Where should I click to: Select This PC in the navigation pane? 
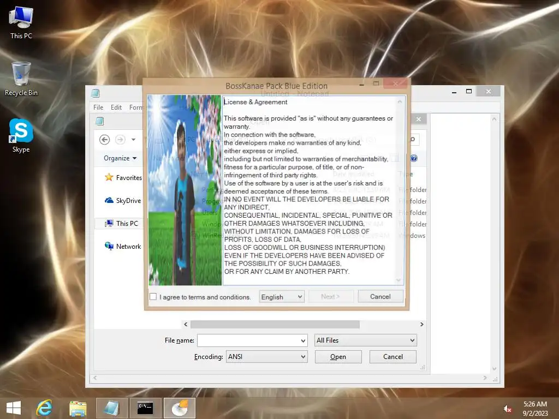121,223
